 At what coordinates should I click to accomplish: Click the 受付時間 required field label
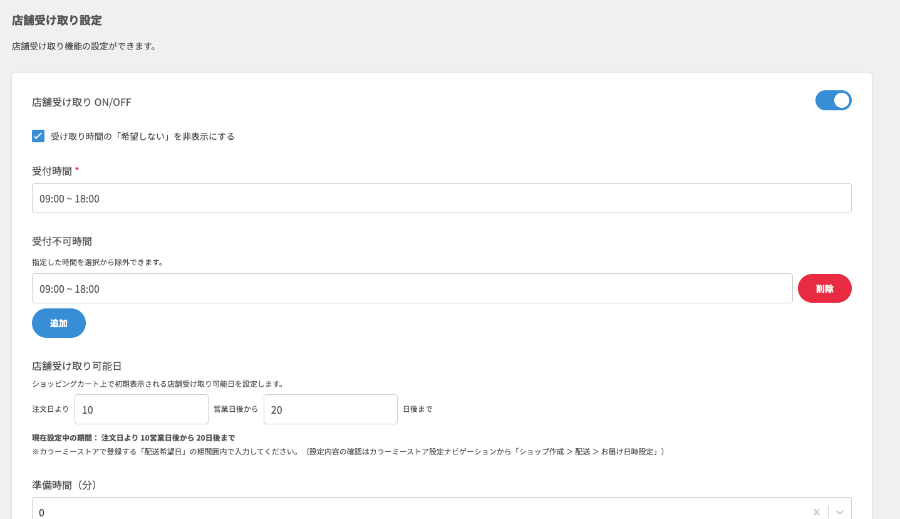pyautogui.click(x=52, y=171)
